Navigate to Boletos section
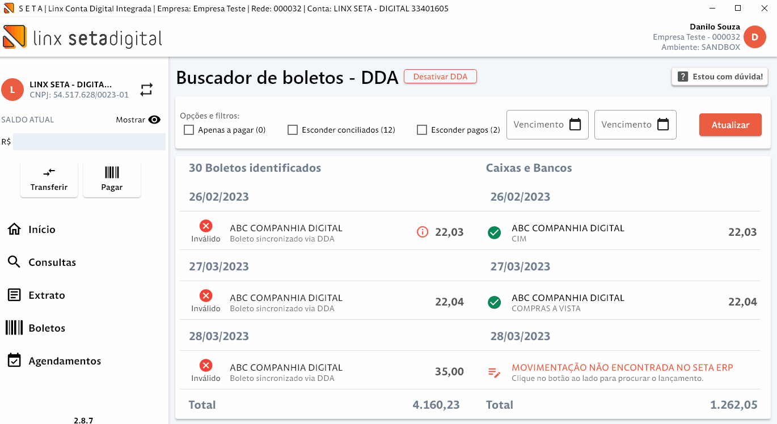 coord(47,328)
